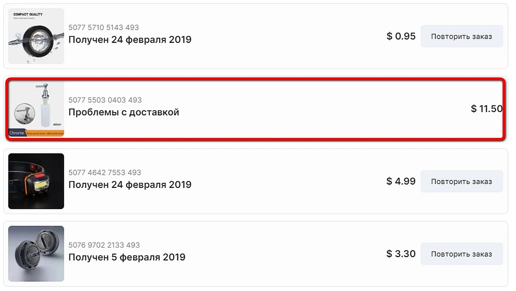This screenshot has height=291, width=516.
Task: Open order number 5077 4642 7553 493
Action: coord(105,172)
